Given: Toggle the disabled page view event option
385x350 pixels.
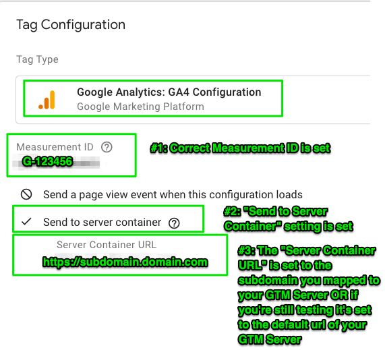Looking at the screenshot, I should (26, 194).
